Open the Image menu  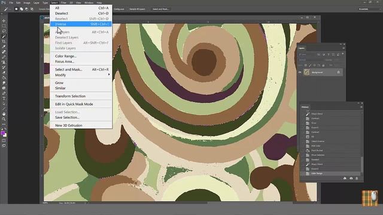pyautogui.click(x=26, y=2)
